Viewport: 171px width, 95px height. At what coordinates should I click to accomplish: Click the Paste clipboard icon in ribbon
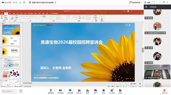click(x=2, y=17)
